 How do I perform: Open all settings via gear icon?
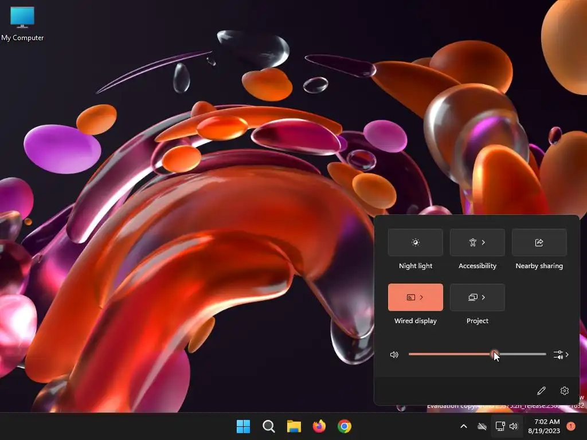(565, 391)
